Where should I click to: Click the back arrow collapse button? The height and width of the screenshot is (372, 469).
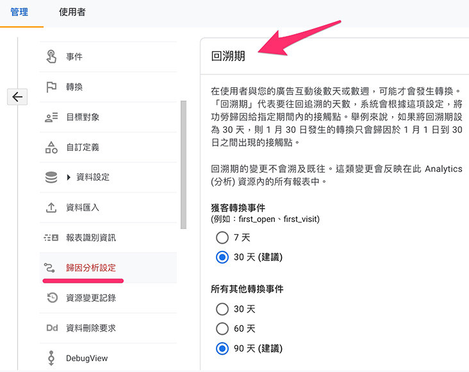17,97
